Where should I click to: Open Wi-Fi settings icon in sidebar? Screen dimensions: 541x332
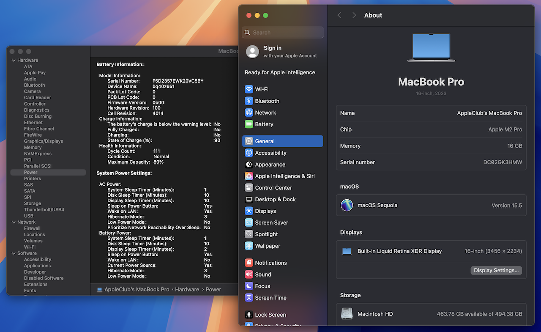pos(249,89)
